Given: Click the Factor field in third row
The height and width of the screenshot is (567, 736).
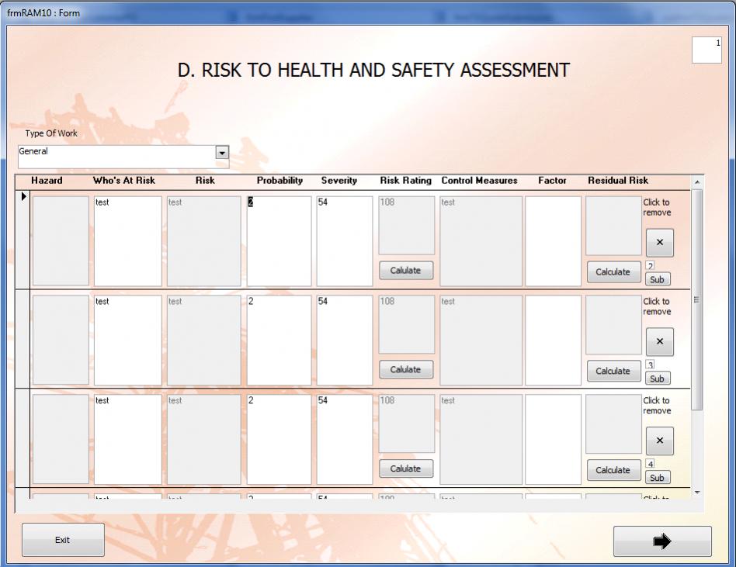Looking at the screenshot, I should 553,439.
